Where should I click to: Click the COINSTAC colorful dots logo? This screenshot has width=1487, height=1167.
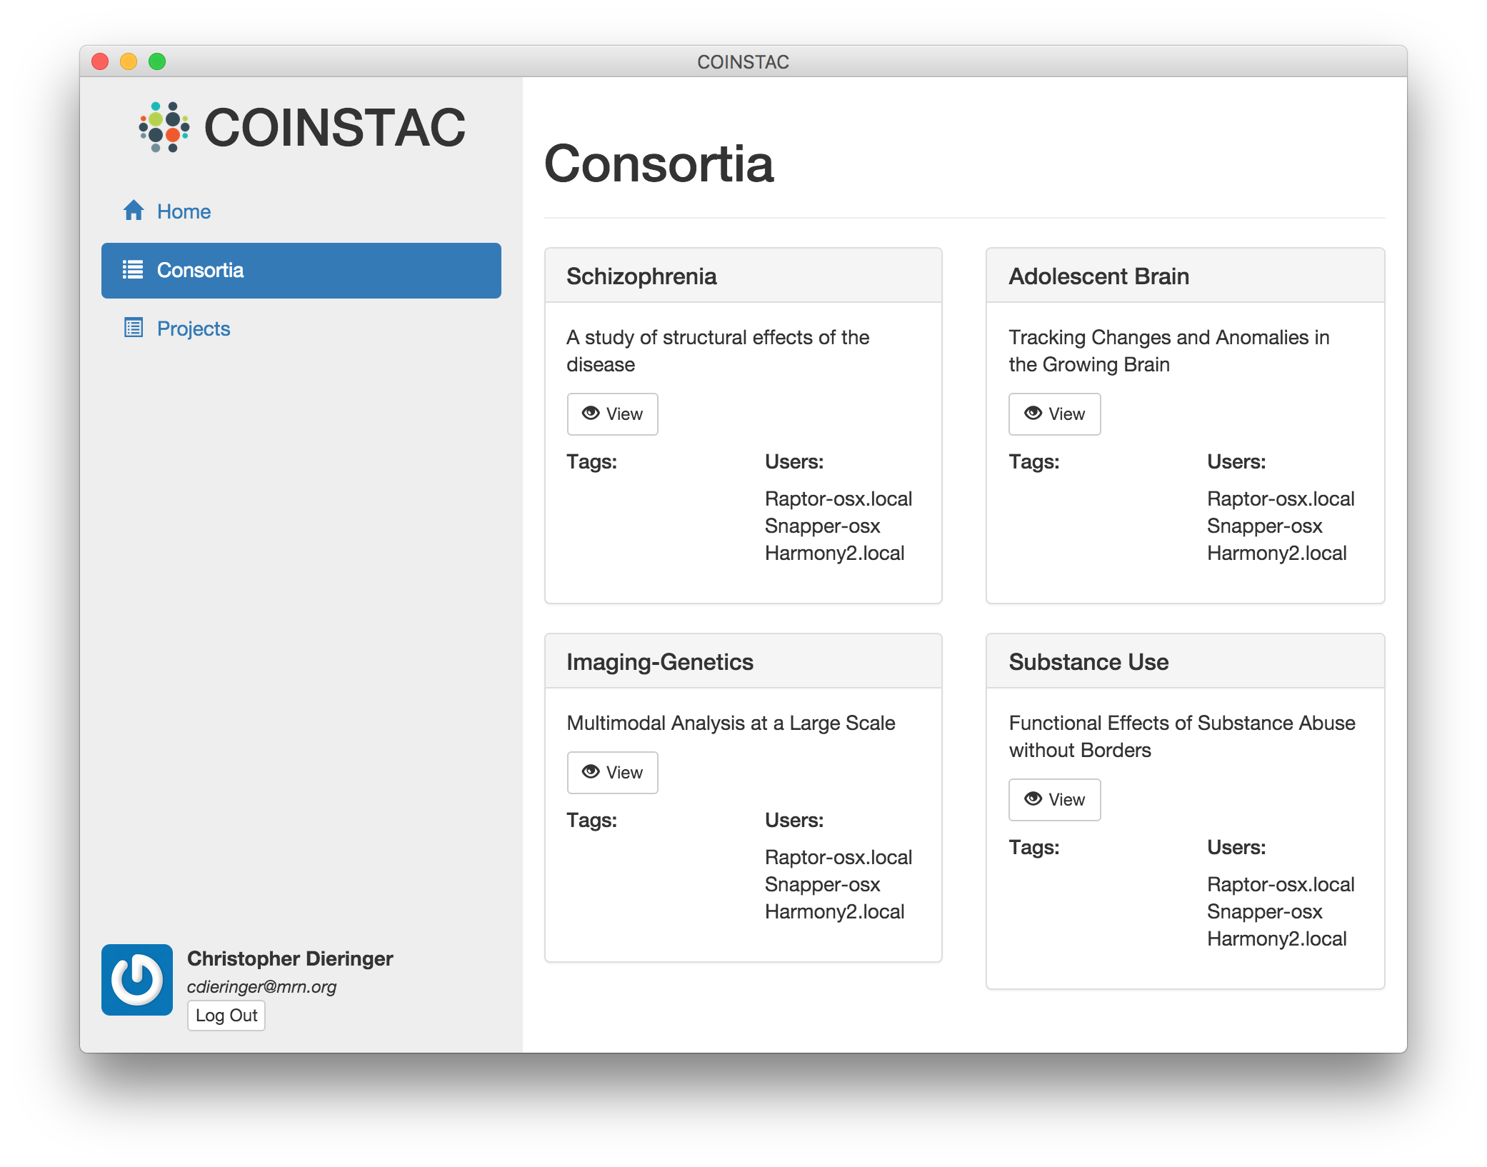coord(164,127)
